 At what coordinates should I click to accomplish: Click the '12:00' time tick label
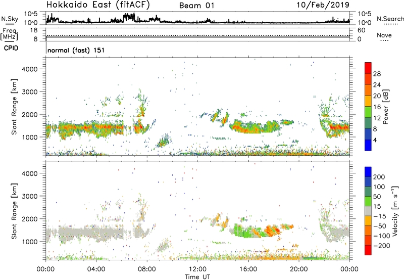click(197, 269)
